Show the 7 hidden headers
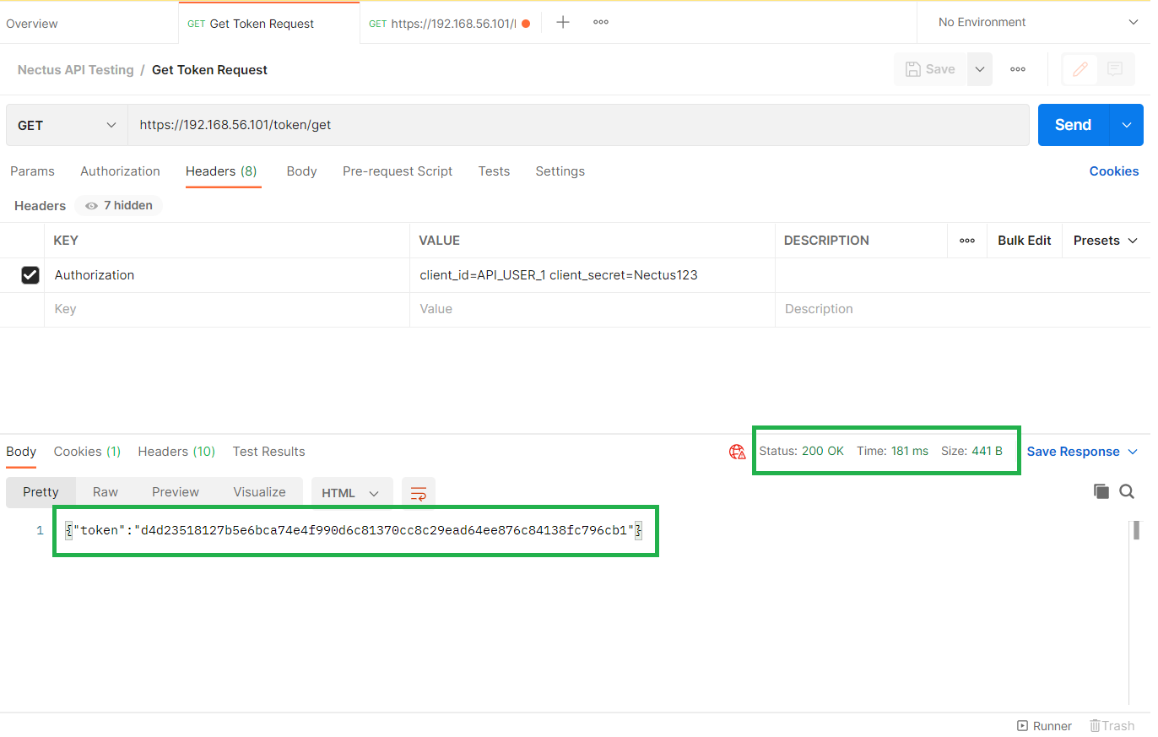This screenshot has width=1158, height=737. click(118, 205)
